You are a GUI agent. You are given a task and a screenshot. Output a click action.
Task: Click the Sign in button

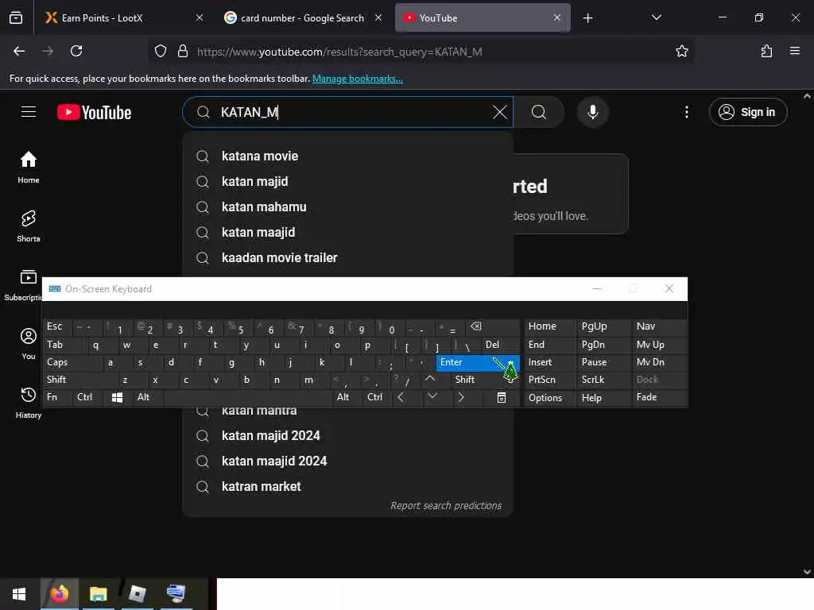[x=747, y=112]
